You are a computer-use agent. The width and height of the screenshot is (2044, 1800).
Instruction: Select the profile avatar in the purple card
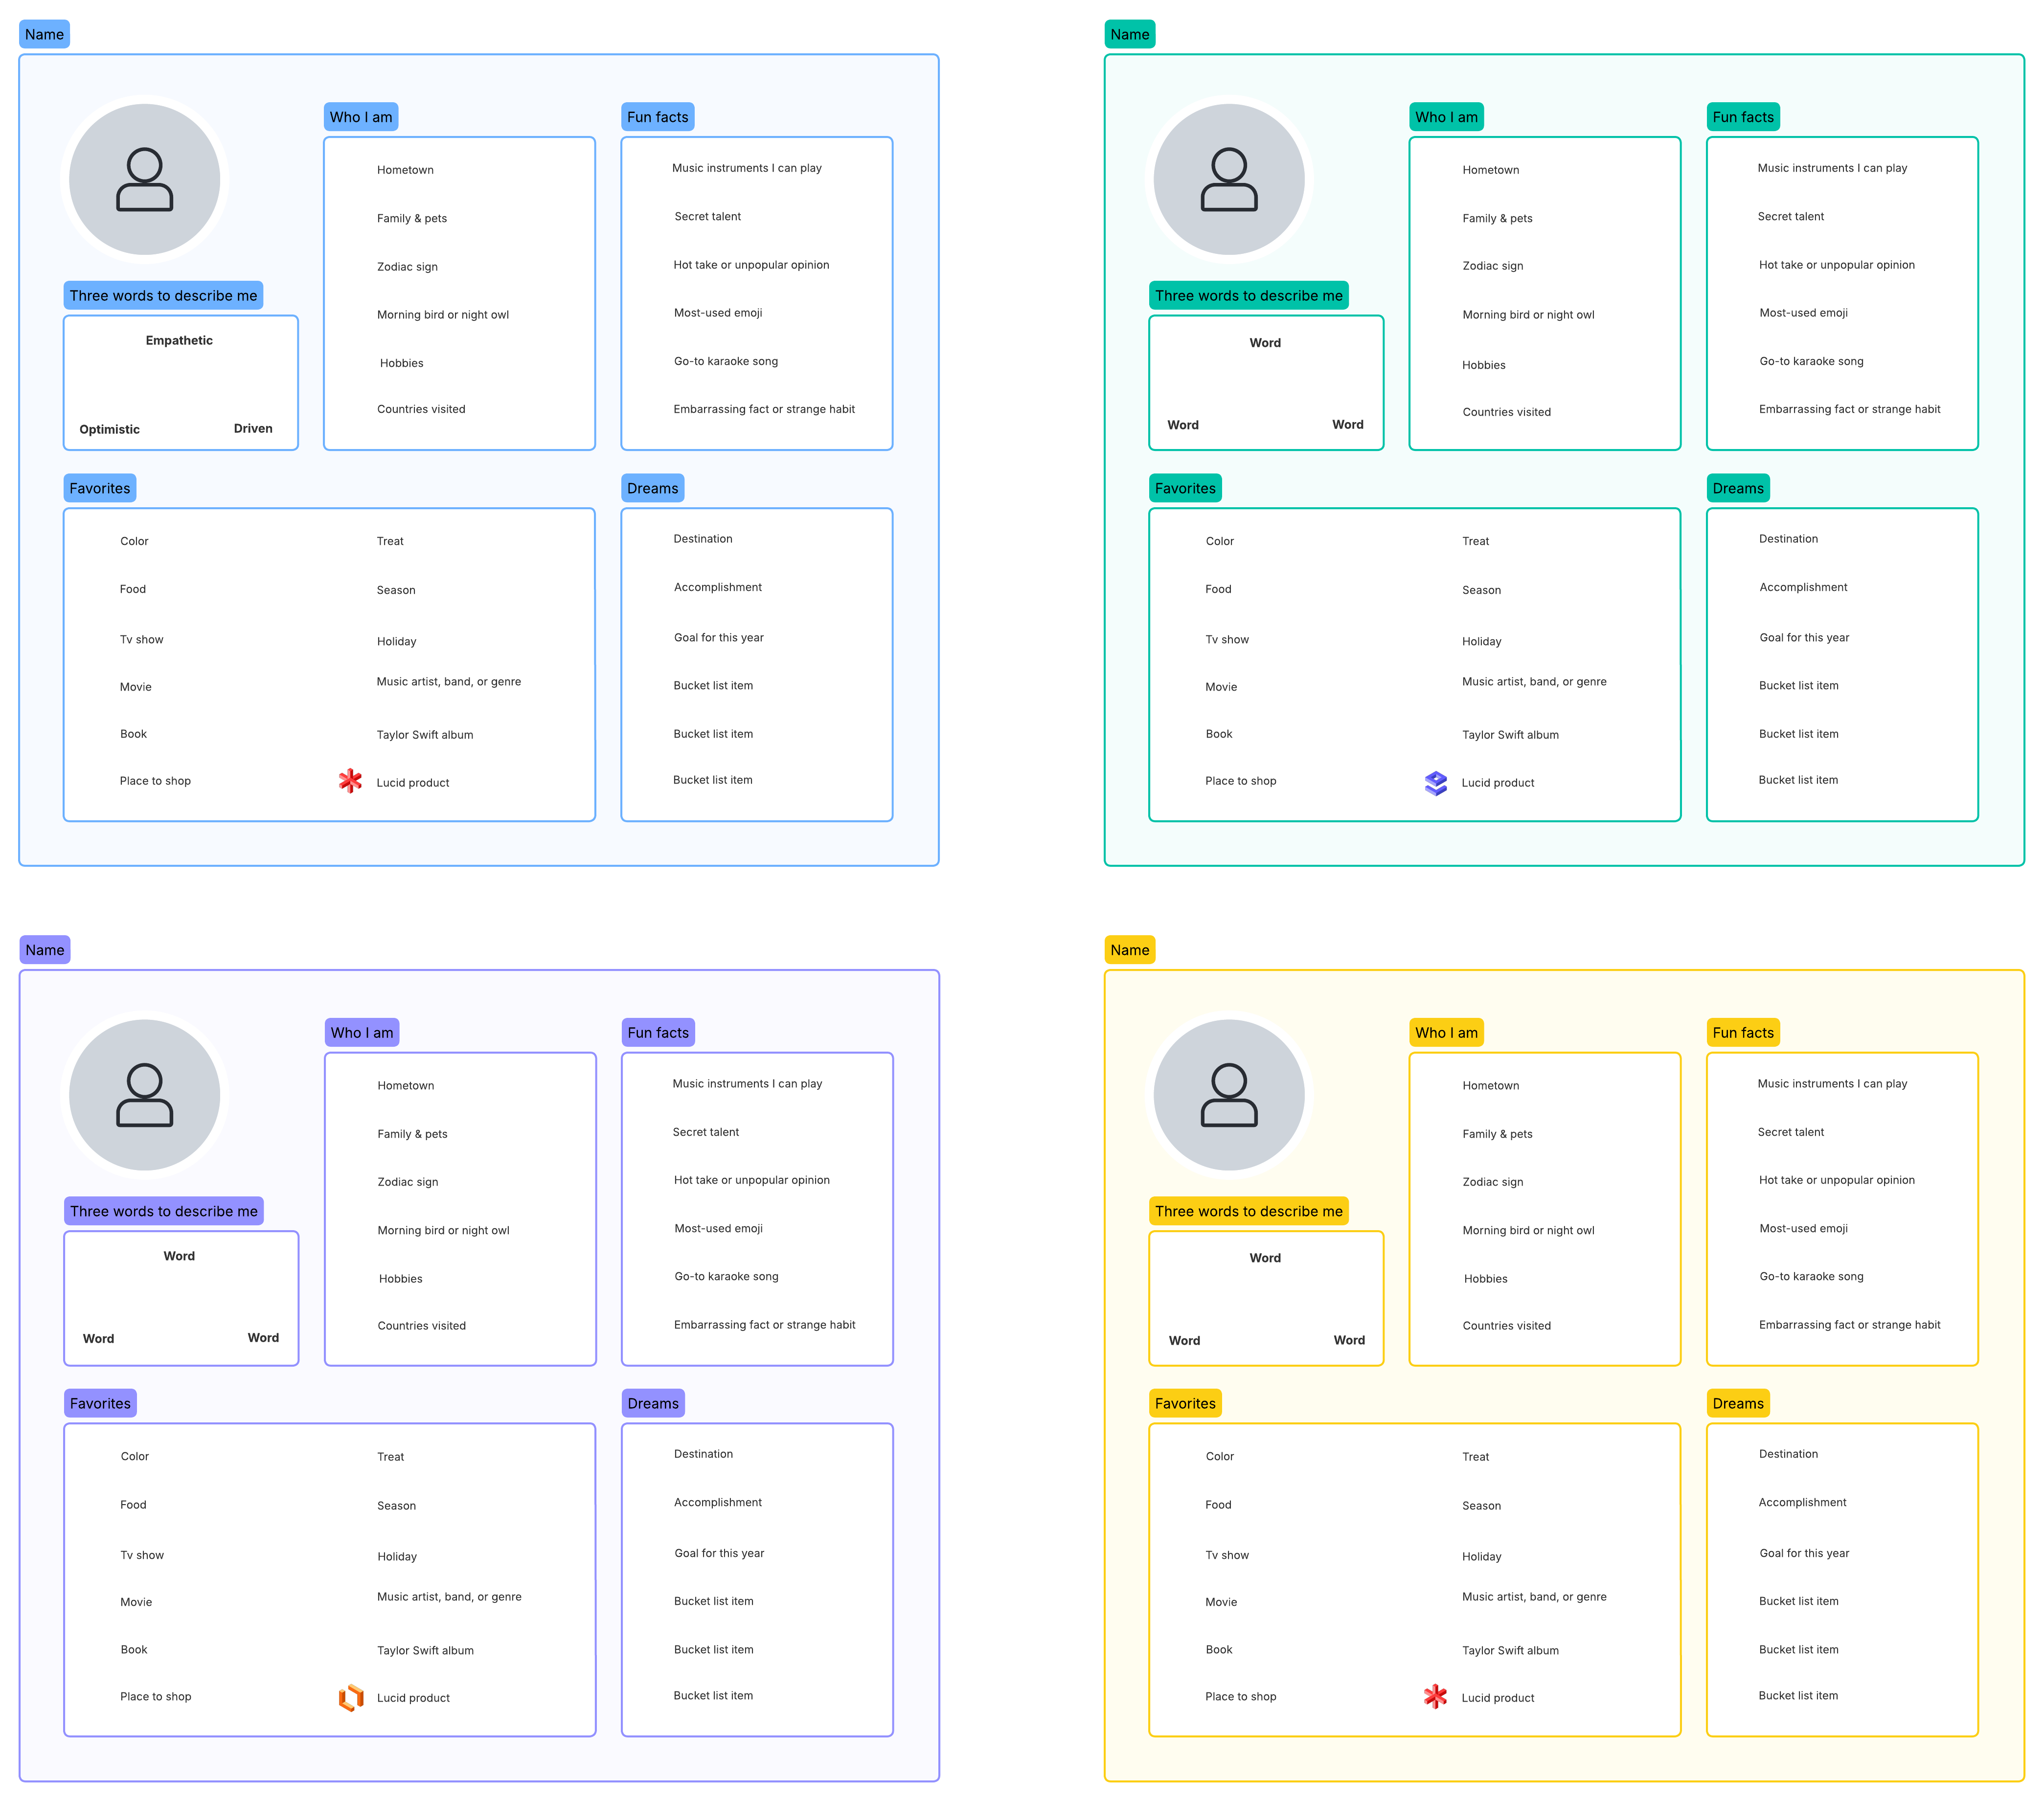tap(144, 1095)
